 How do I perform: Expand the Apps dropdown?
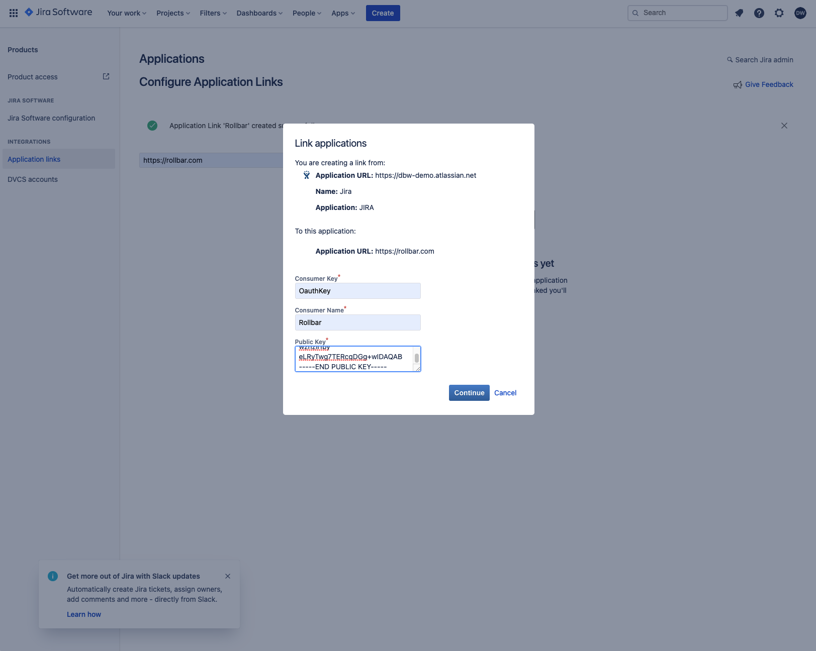click(x=343, y=13)
